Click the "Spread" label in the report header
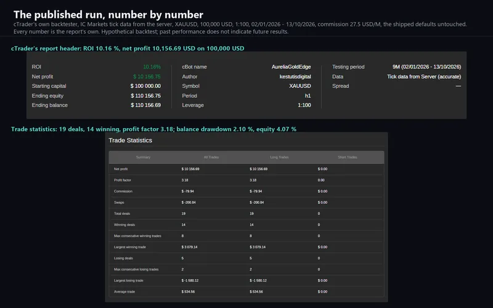This screenshot has height=308, width=493. point(341,86)
